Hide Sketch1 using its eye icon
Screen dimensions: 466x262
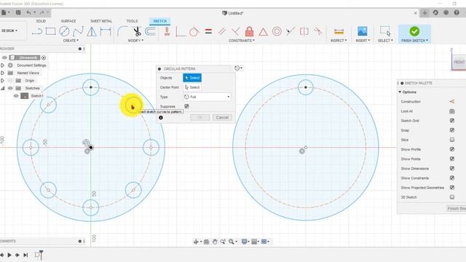click(16, 96)
